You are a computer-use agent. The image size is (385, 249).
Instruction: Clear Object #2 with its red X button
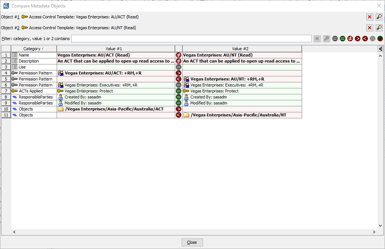pos(370,28)
